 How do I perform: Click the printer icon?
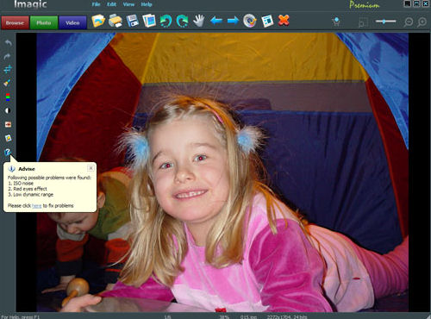pyautogui.click(x=116, y=21)
